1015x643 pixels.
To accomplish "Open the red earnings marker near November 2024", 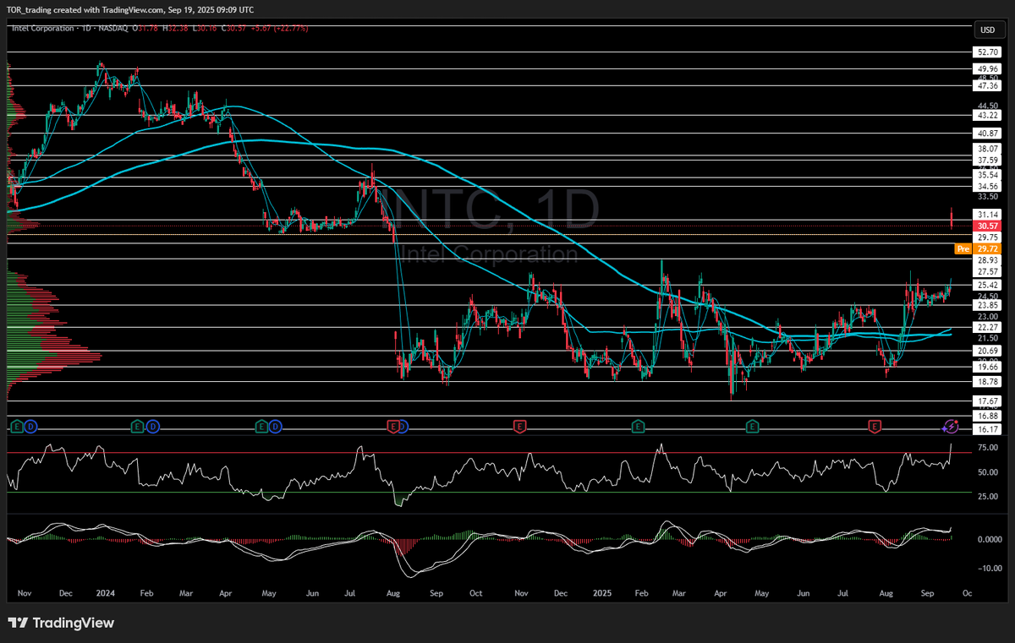I will point(518,427).
